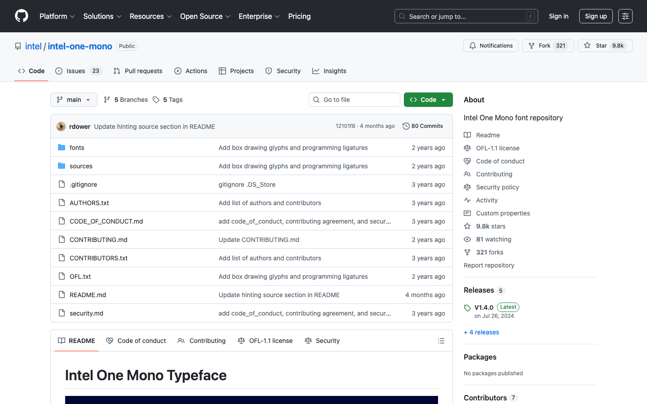Click the Sign up button

(596, 16)
